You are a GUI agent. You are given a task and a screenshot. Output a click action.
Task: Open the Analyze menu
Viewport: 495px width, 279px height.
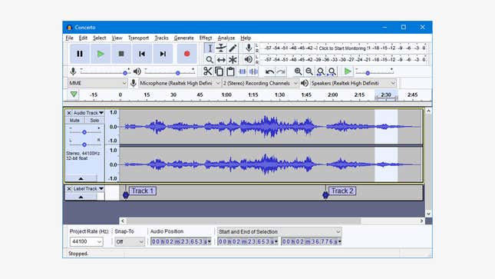click(226, 38)
